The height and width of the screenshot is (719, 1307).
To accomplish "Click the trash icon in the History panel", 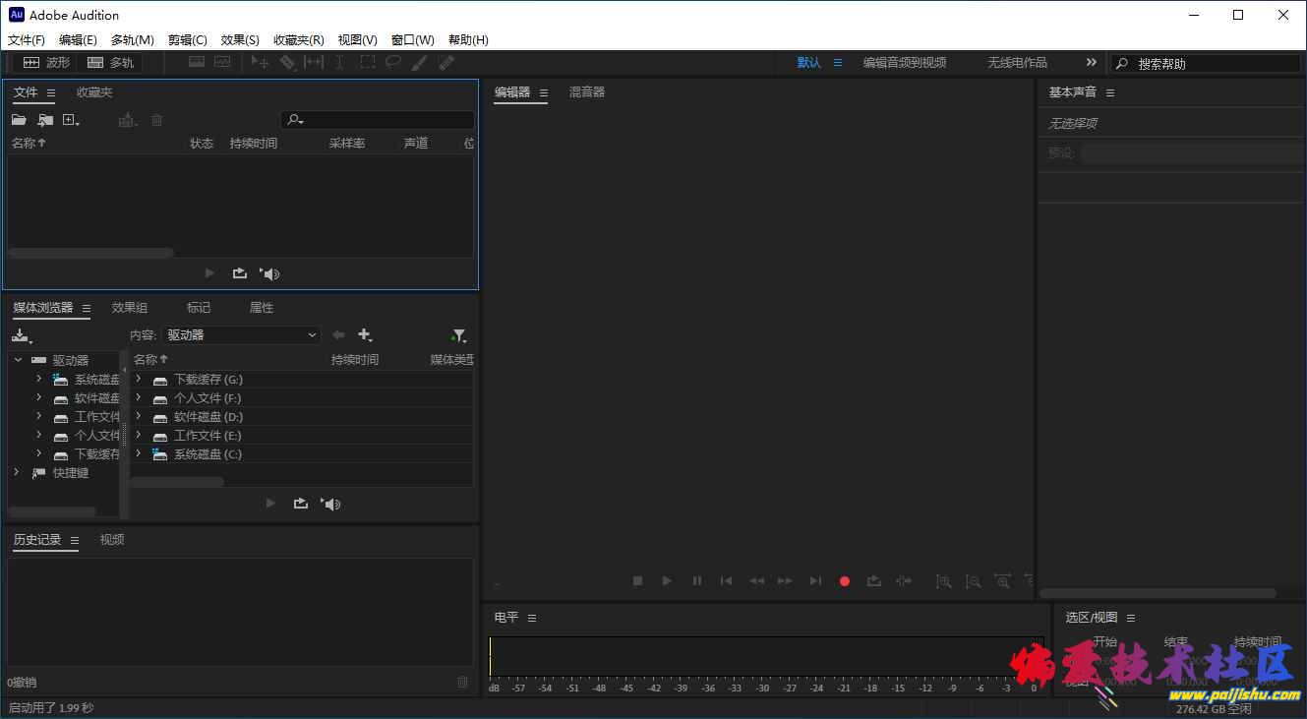I will [462, 682].
